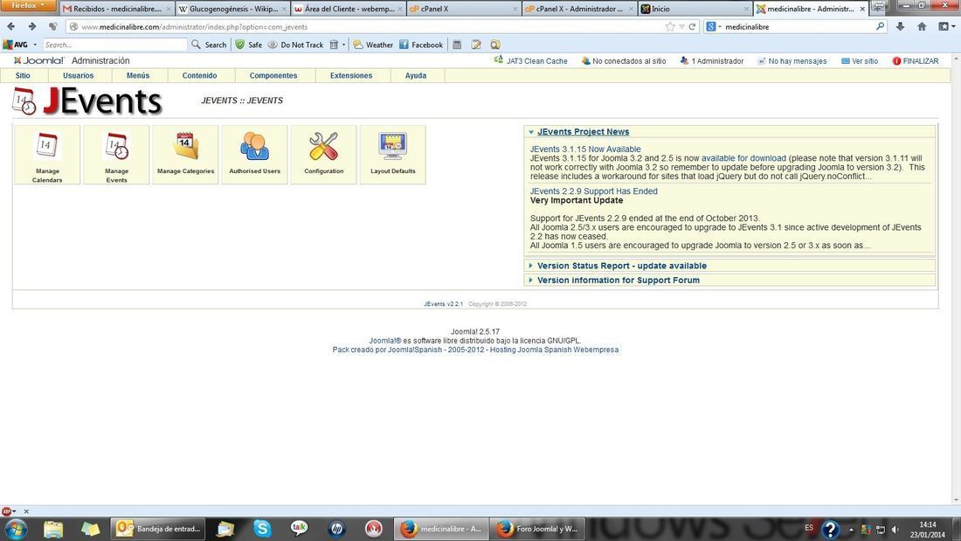Click AVG Safe shield icon
Viewport: 961px width, 541px height.
click(240, 45)
